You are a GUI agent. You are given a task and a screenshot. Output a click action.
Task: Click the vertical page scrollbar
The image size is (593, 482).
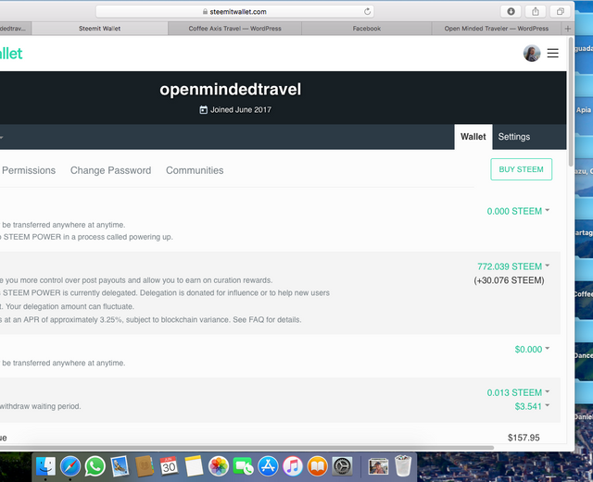[x=571, y=101]
